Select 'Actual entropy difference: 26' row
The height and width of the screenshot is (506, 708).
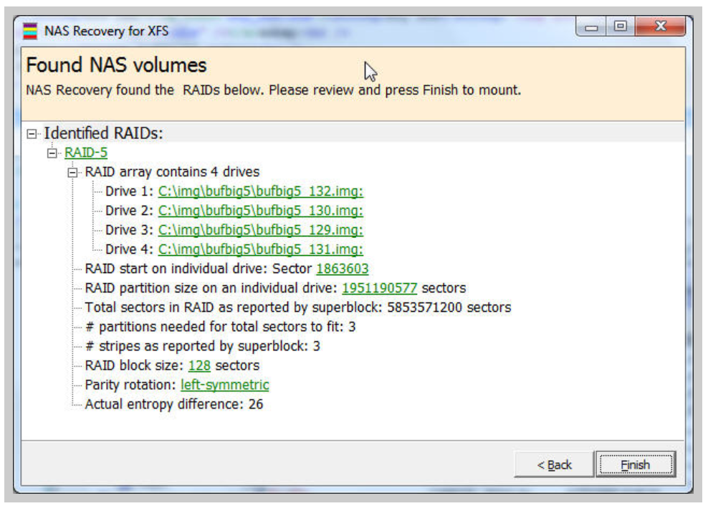pos(174,404)
